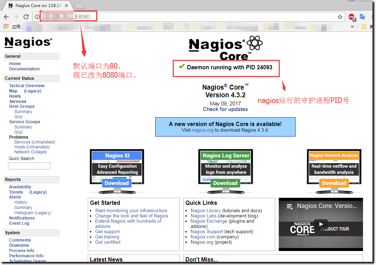Open a new tab beside the Nagios tab
Viewport: 376px width, 265px height.
tap(79, 6)
